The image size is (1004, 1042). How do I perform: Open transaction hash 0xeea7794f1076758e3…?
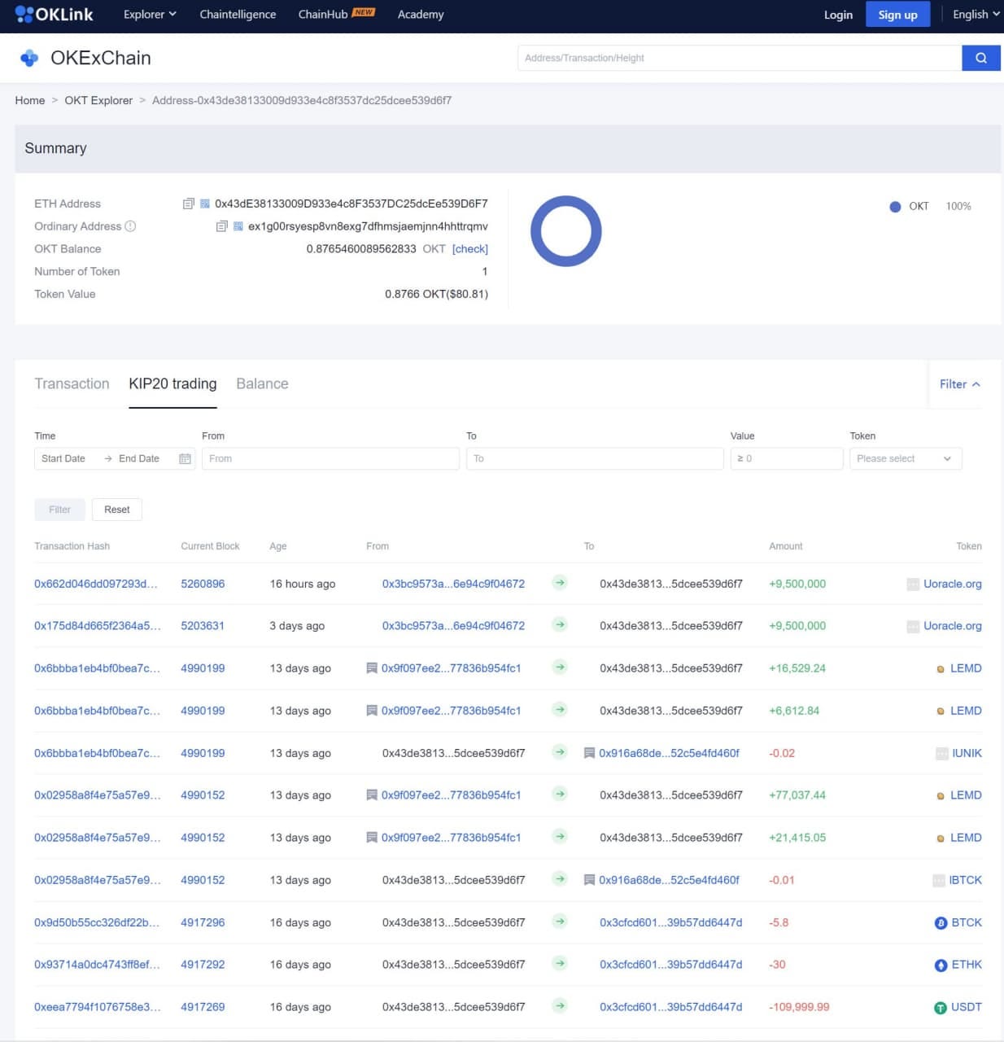click(98, 1007)
